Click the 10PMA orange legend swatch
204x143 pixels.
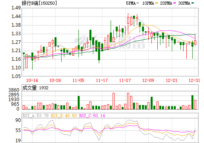click(157, 3)
